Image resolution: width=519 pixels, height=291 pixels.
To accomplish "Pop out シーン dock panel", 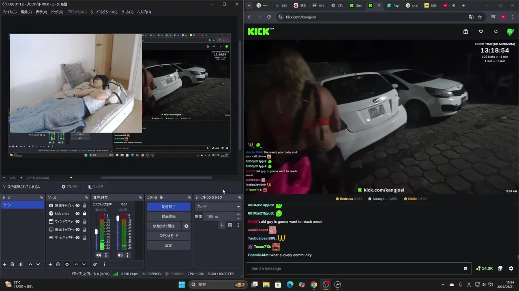I will (x=41, y=197).
